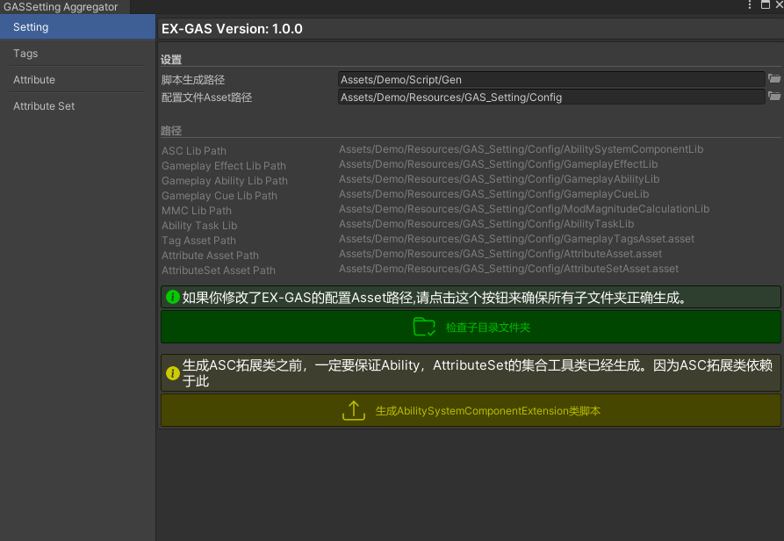Viewport: 784px width, 541px height.
Task: Click the ASC Lib Path entry
Action: 193,150
